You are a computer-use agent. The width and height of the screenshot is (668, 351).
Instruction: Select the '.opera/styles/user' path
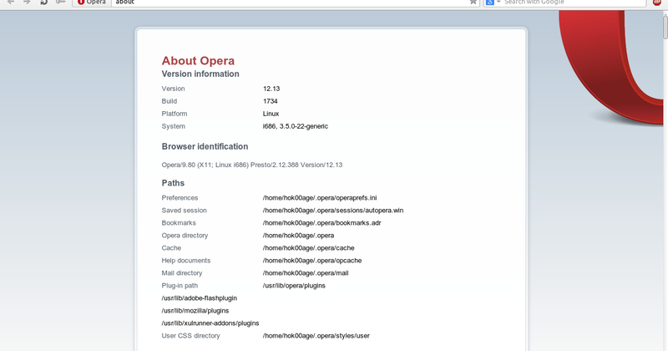pyautogui.click(x=316, y=336)
